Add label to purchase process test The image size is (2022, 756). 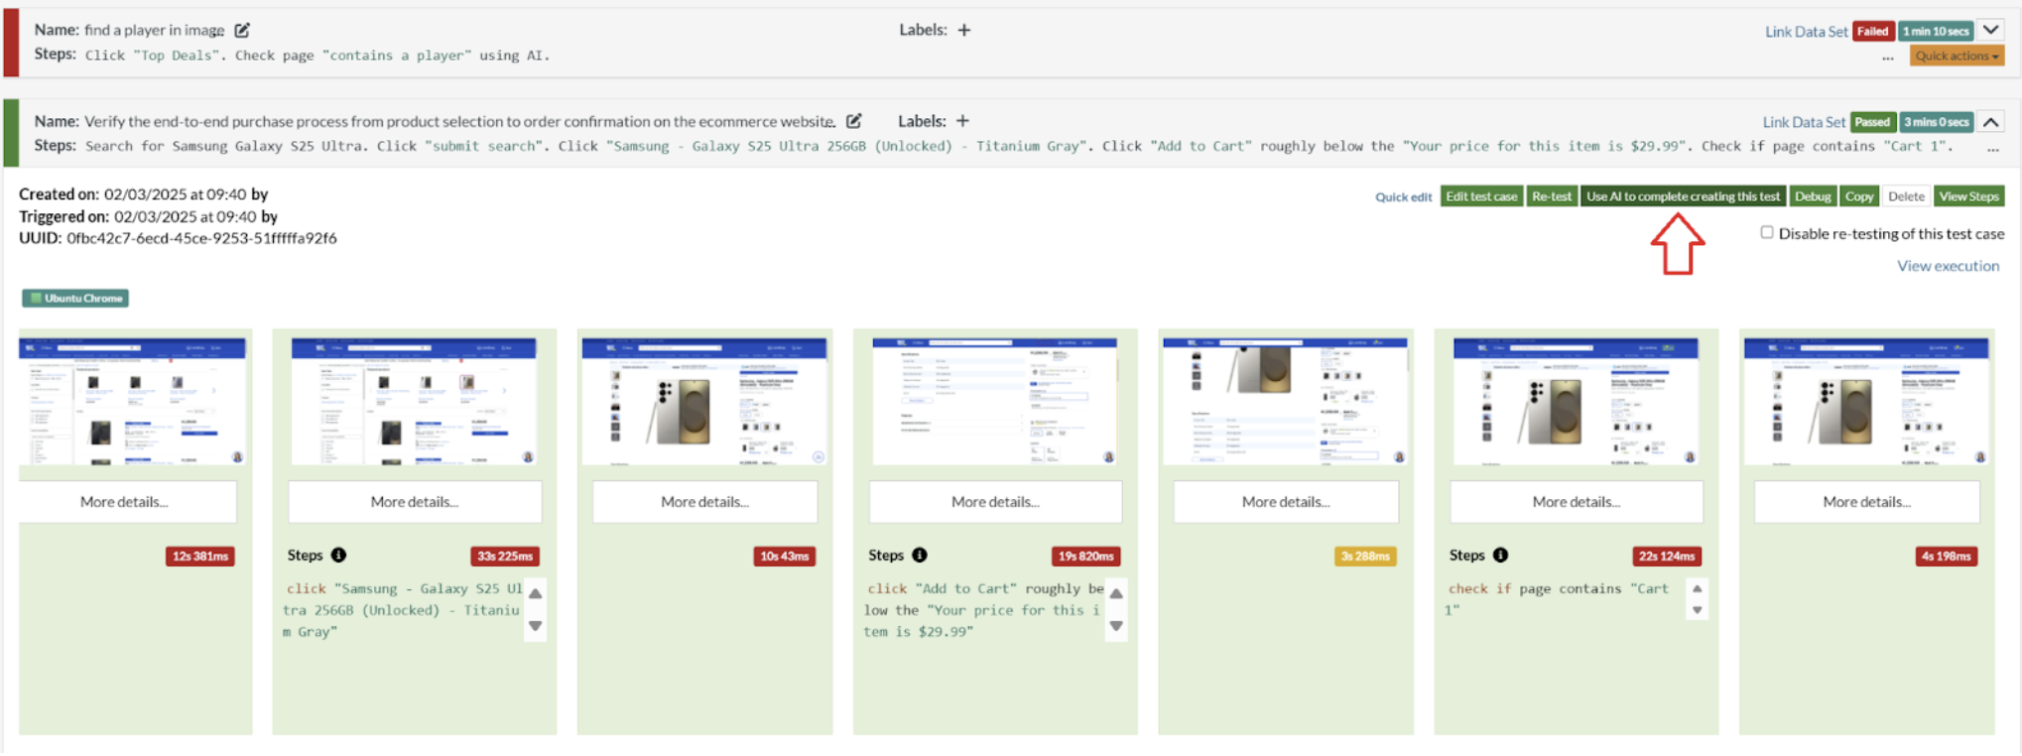coord(962,121)
